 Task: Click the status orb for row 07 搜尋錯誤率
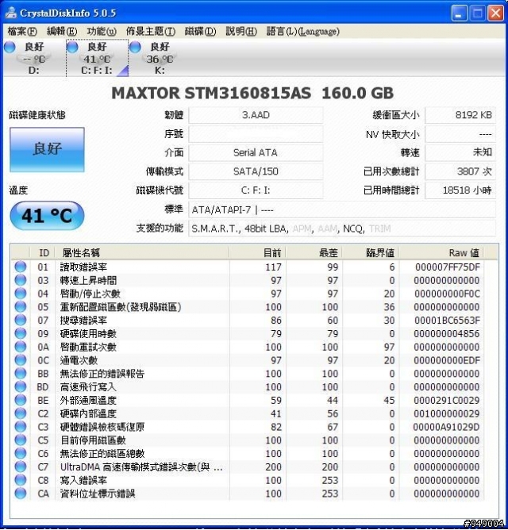click(x=21, y=320)
